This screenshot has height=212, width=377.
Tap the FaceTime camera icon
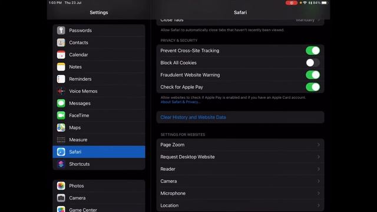[x=61, y=115]
